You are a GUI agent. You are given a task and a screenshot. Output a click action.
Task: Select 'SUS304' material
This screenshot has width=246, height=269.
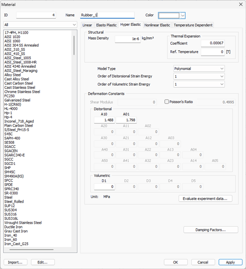point(11,210)
